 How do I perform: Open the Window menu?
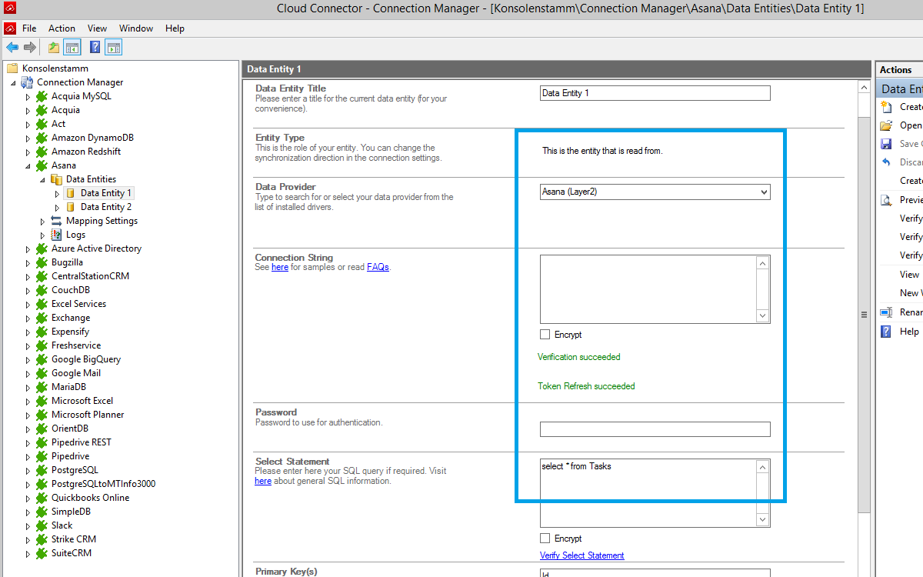point(136,28)
